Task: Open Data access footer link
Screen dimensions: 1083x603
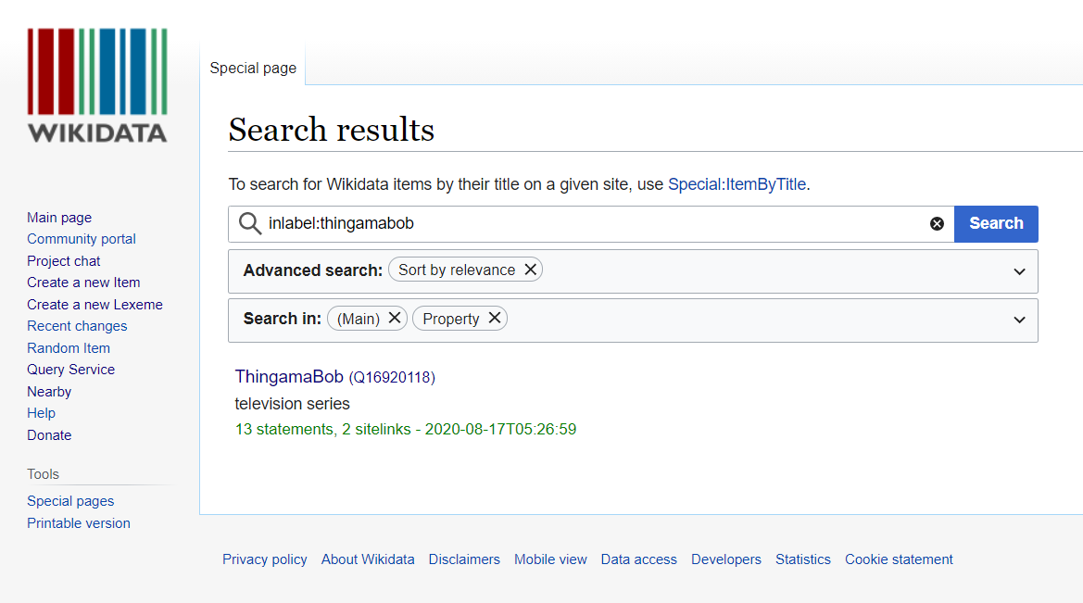Action: point(639,559)
